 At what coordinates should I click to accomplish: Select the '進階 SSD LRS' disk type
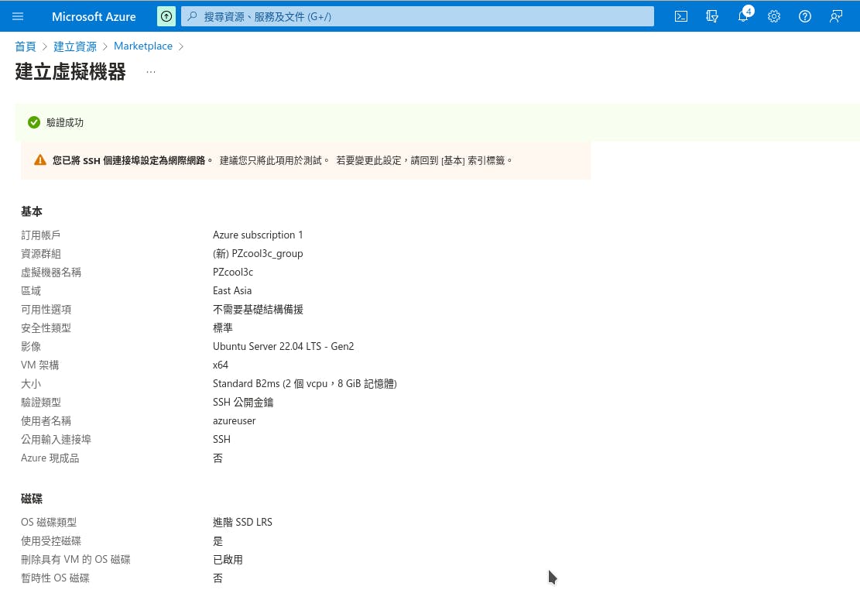(242, 523)
